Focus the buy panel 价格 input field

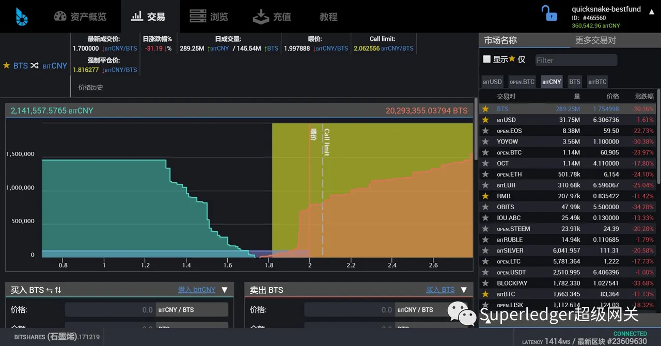click(x=111, y=310)
